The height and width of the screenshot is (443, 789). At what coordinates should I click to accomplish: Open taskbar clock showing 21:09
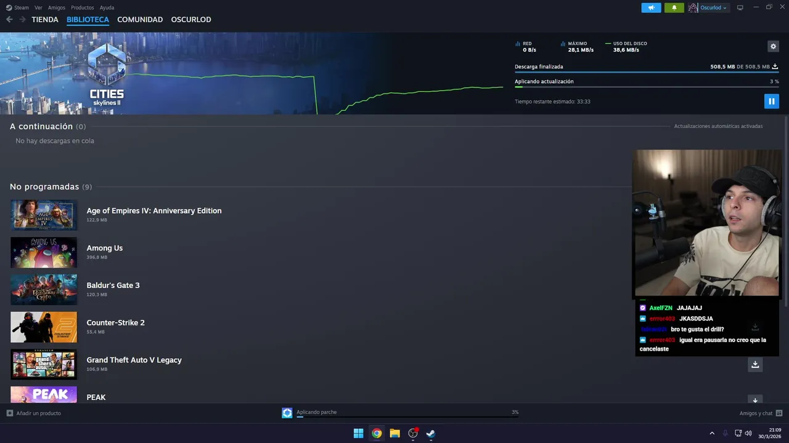(770, 433)
